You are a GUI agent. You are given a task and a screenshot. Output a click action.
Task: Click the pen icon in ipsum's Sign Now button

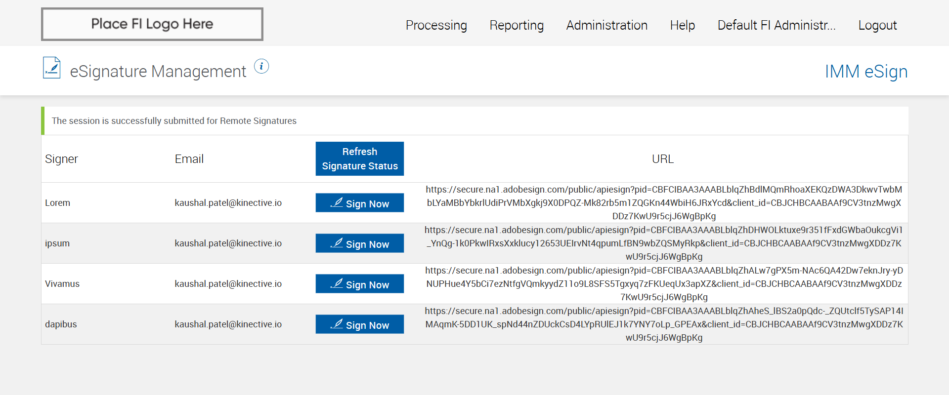click(x=337, y=243)
